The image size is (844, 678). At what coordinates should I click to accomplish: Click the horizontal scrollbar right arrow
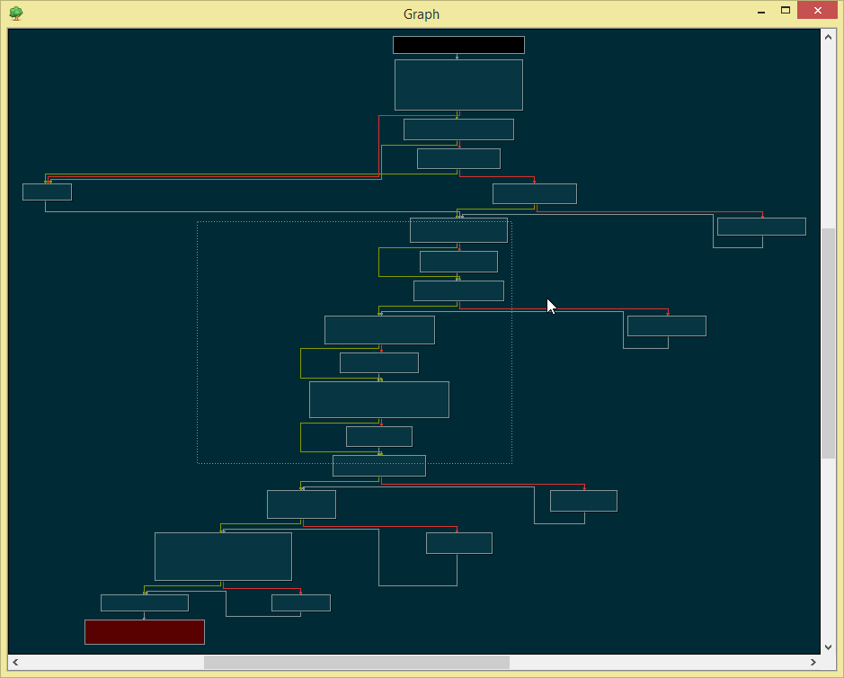pyautogui.click(x=813, y=662)
